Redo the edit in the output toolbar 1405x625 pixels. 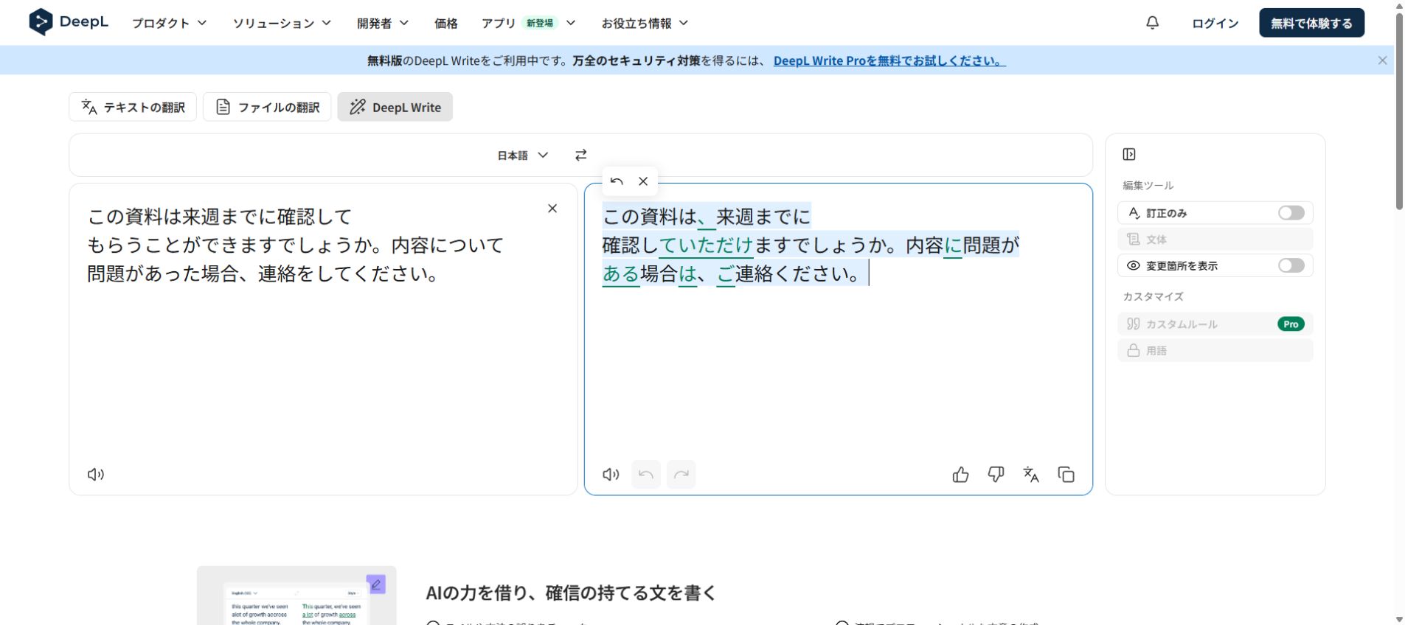[x=681, y=475]
